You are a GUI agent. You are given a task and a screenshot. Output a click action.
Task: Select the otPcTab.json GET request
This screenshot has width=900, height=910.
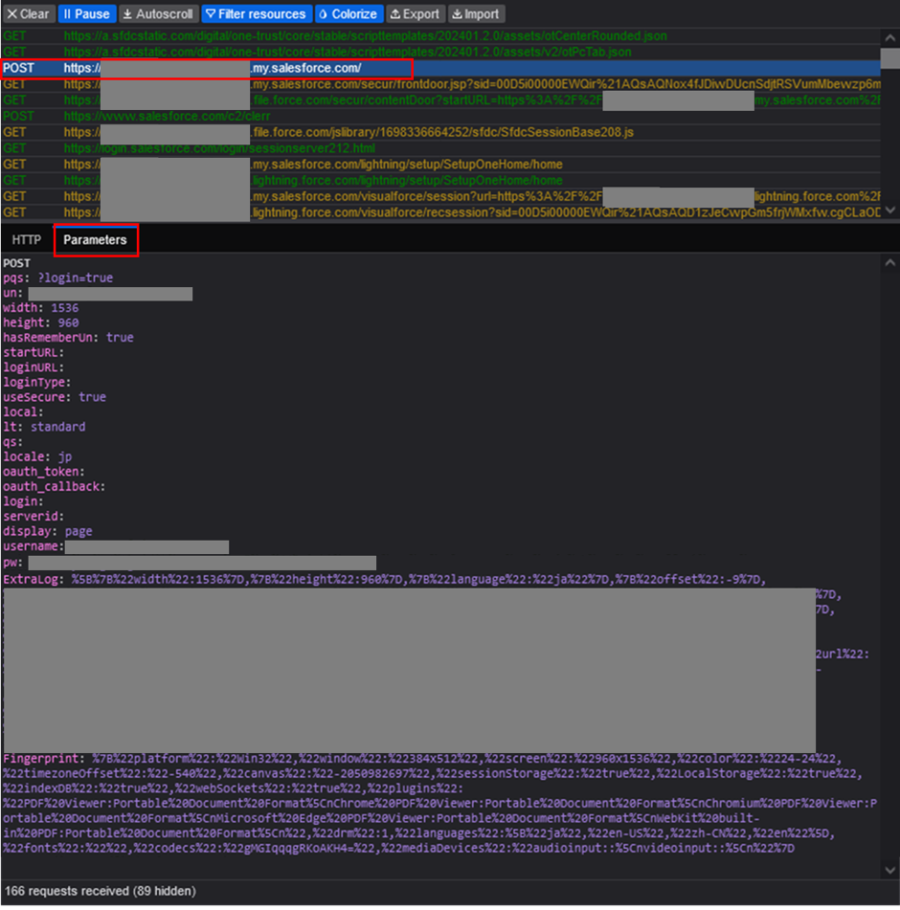point(441,53)
